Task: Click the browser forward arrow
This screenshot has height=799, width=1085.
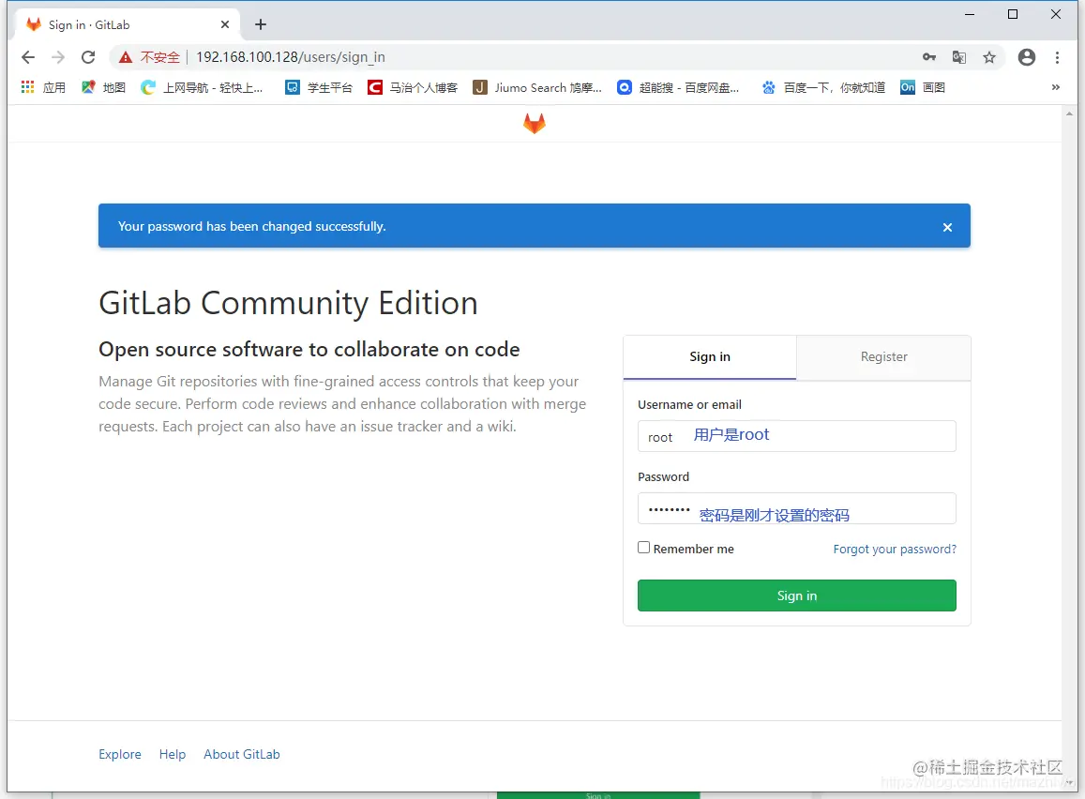Action: click(x=58, y=56)
